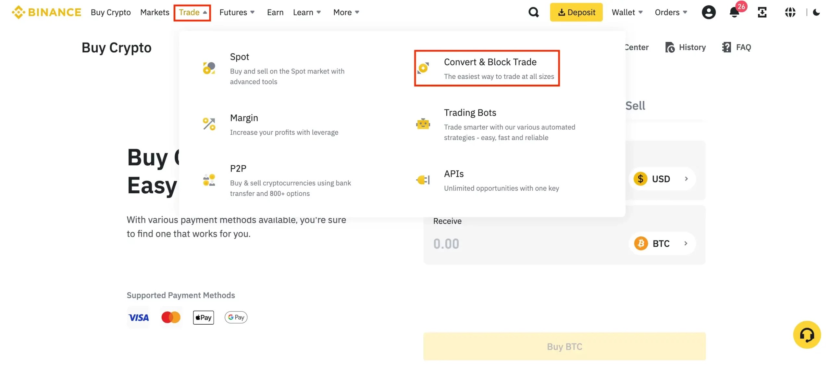Click the notification bell icon
The height and width of the screenshot is (386, 831).
734,12
